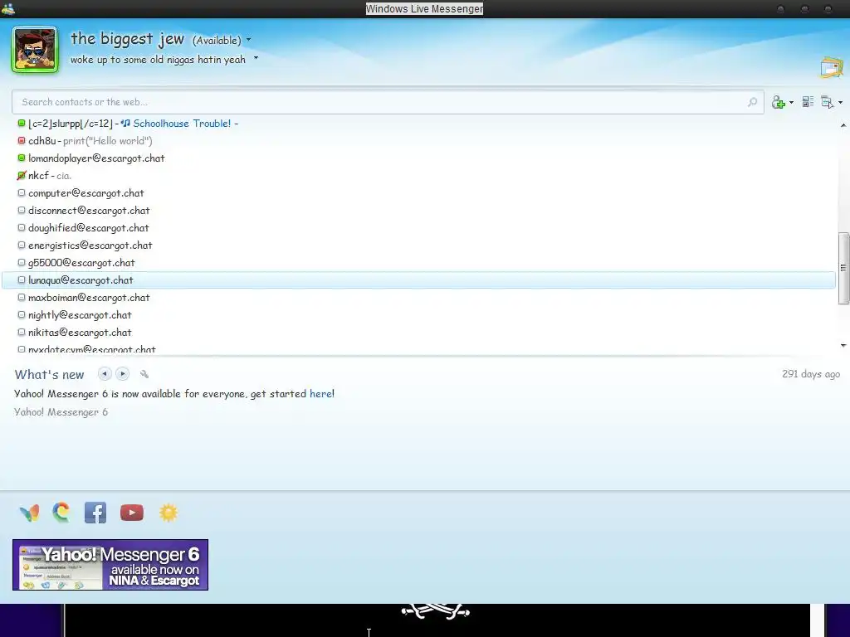Click the contact list scrollbar thumb
Viewport: 850px width, 637px height.
tap(843, 268)
